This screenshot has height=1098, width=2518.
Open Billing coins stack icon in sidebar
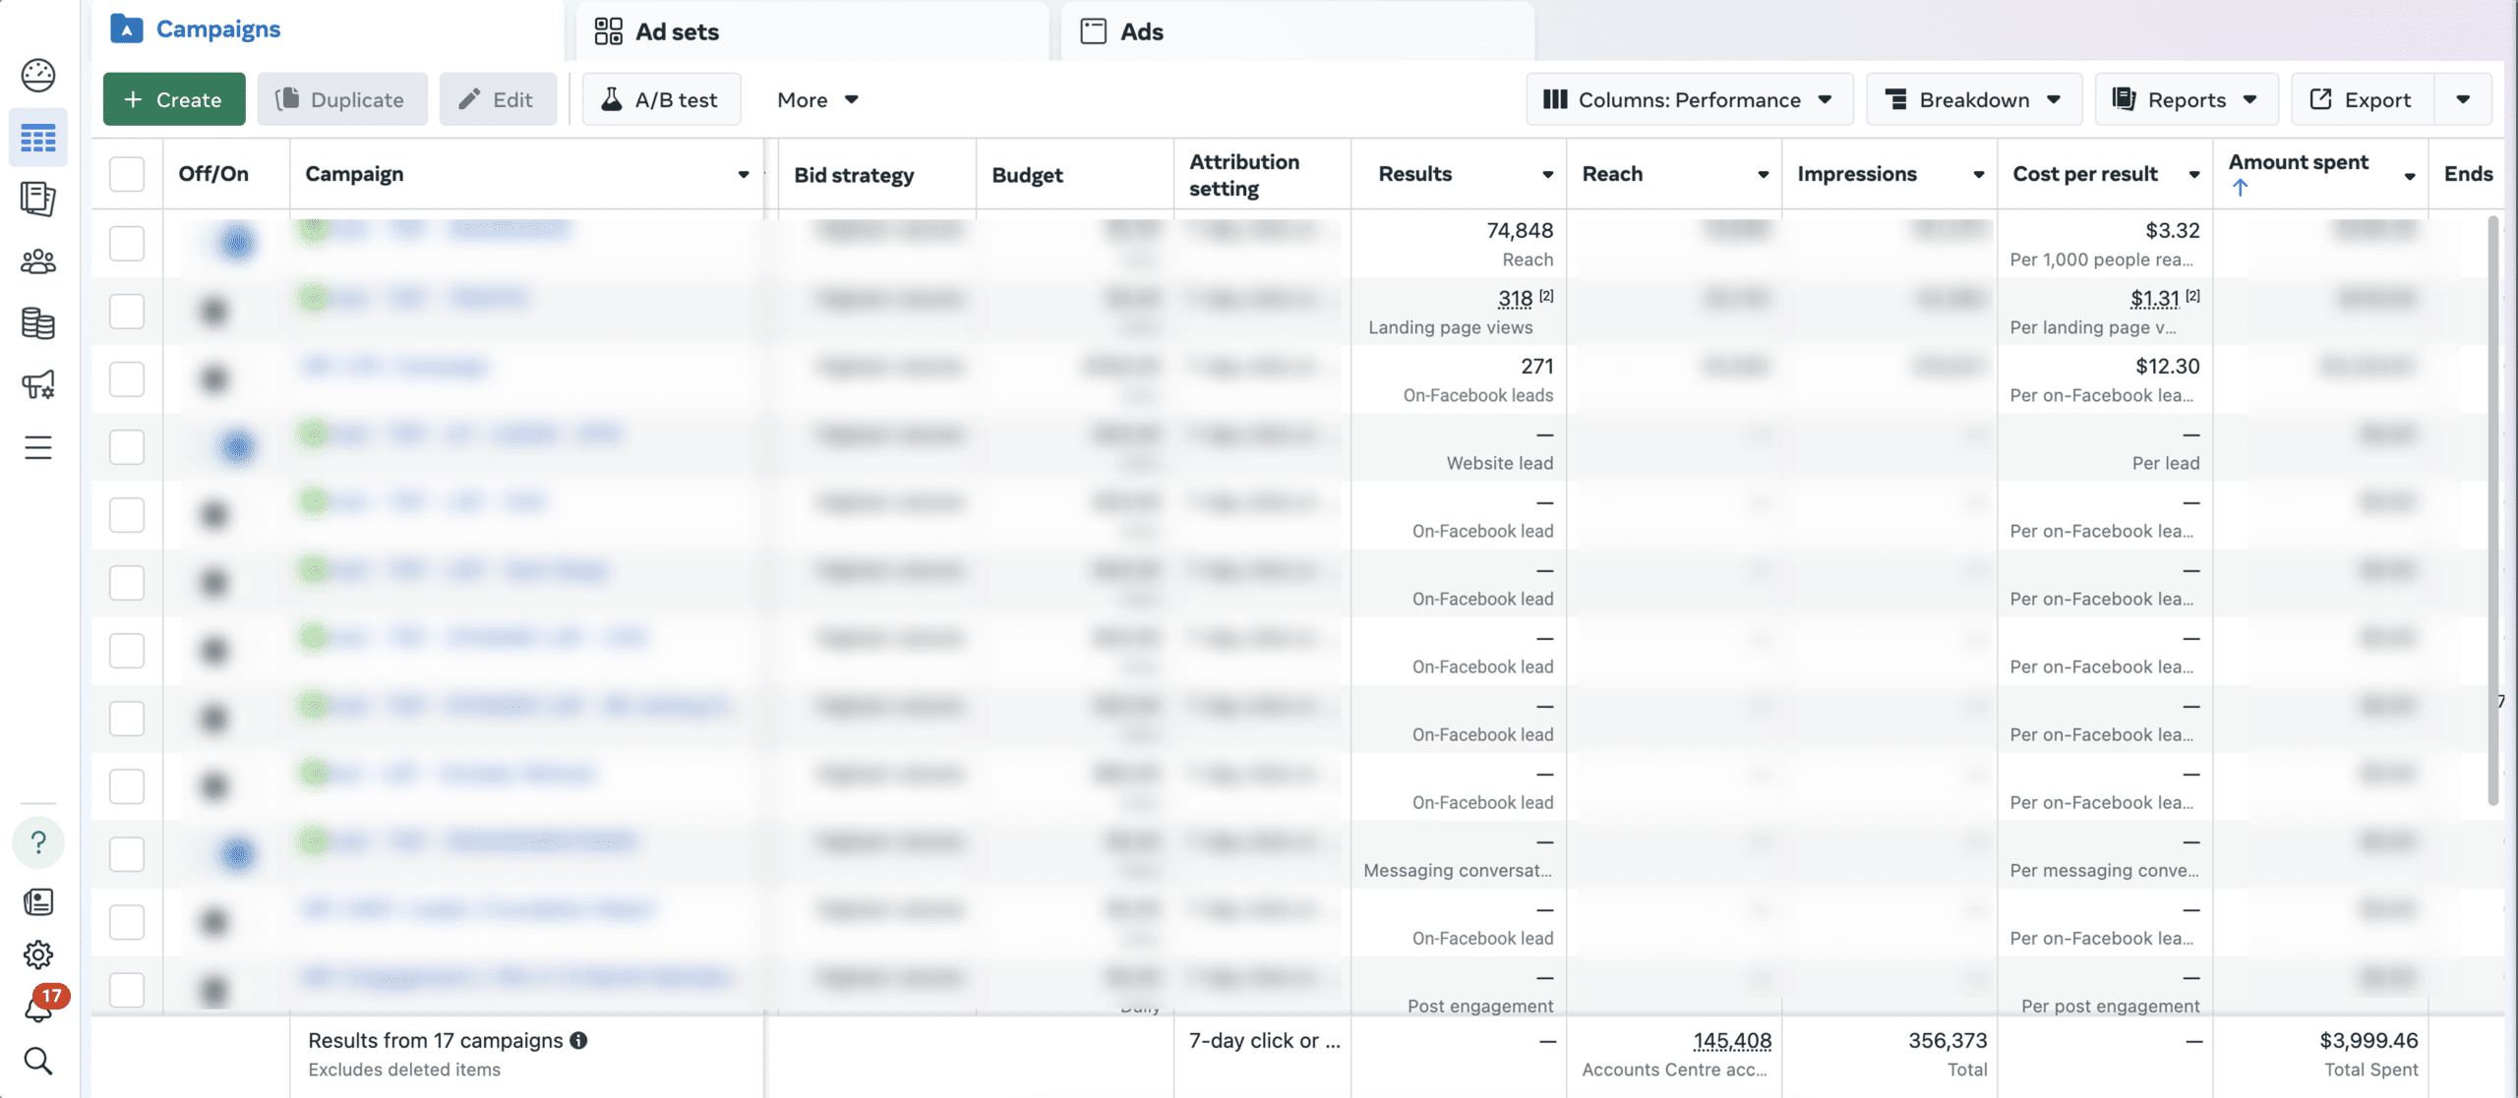pos(38,323)
